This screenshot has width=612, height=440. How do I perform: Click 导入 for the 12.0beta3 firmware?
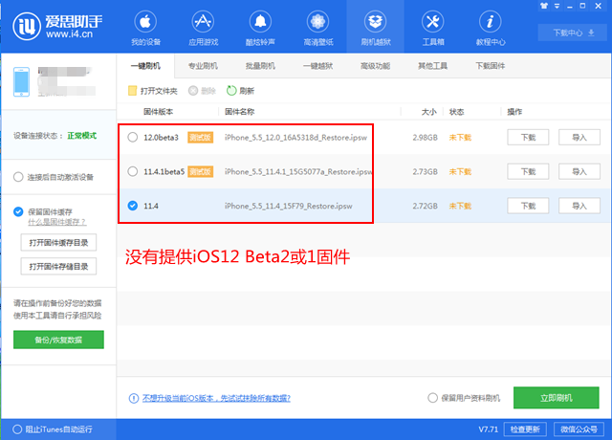(579, 138)
